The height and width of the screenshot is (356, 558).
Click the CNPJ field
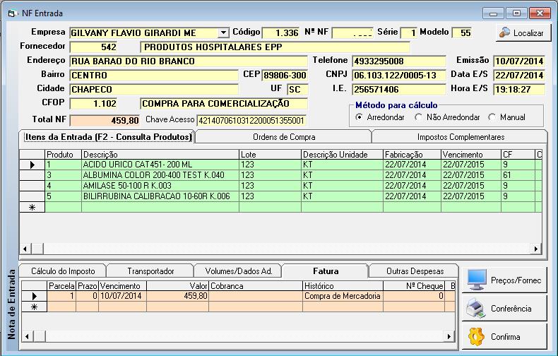399,76
